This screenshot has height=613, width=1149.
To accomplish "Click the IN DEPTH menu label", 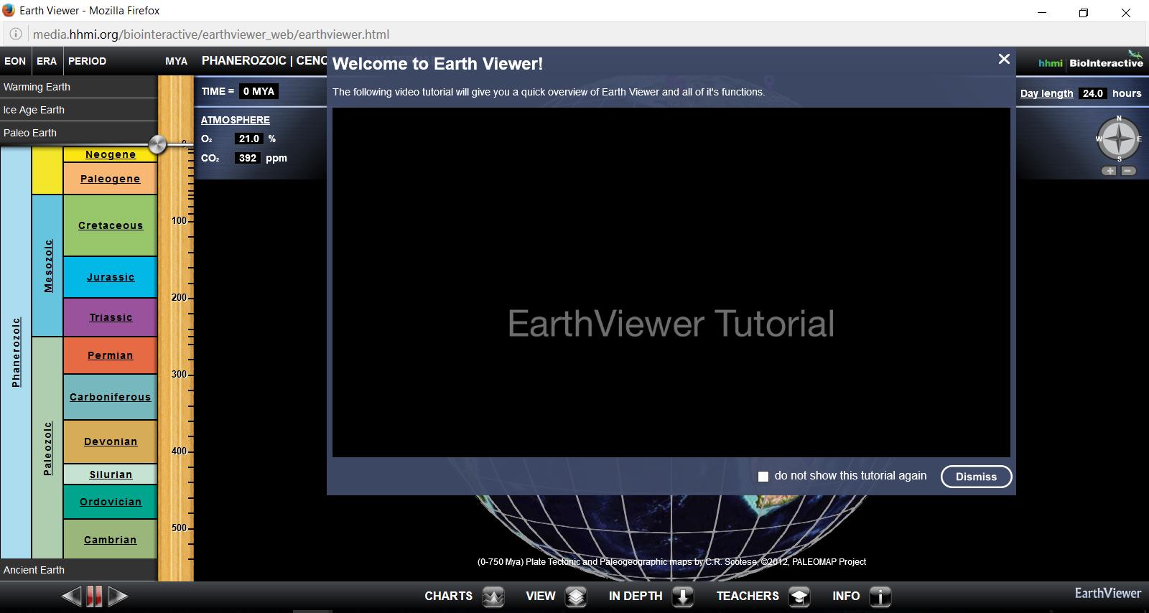I will [636, 596].
